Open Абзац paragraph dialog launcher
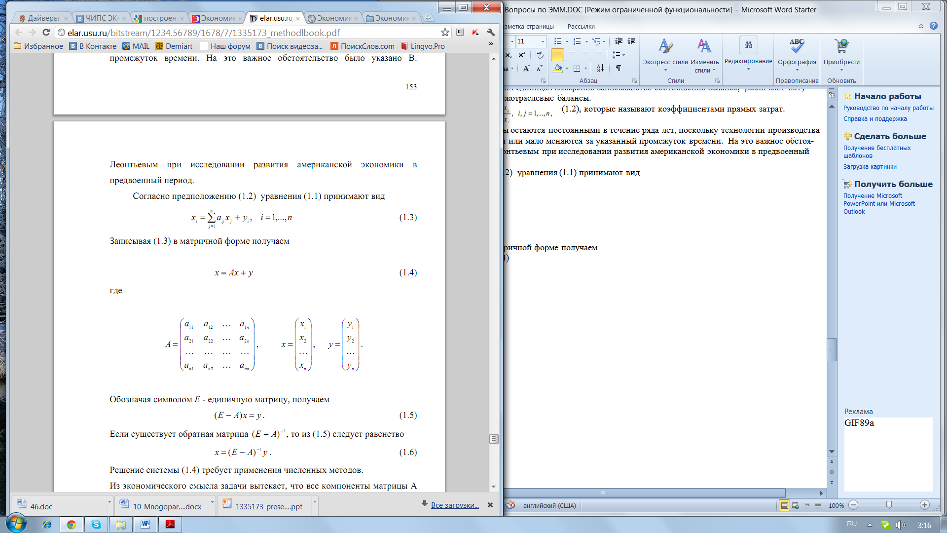This screenshot has width=947, height=533. click(634, 80)
